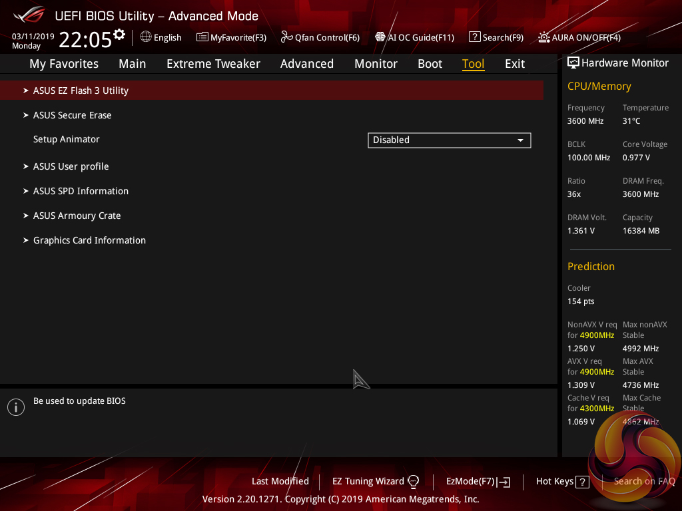Click the 03/11/2019 date

point(33,37)
